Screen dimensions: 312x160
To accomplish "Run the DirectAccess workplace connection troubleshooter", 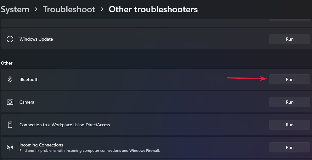I will 289,125.
